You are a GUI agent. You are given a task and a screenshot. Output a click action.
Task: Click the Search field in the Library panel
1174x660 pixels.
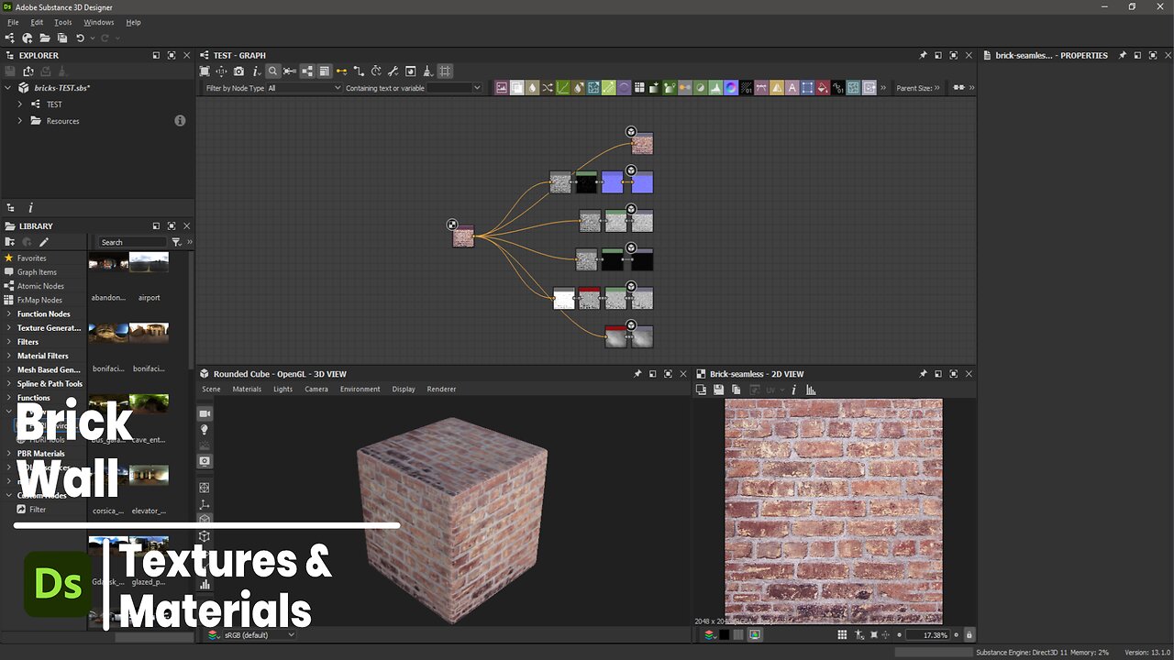coord(131,241)
